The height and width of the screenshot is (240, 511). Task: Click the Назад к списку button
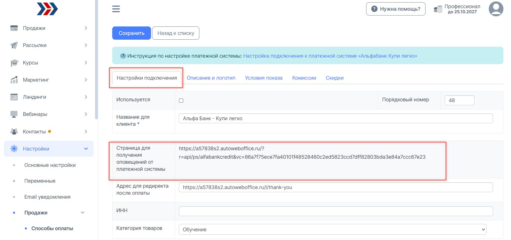click(175, 33)
